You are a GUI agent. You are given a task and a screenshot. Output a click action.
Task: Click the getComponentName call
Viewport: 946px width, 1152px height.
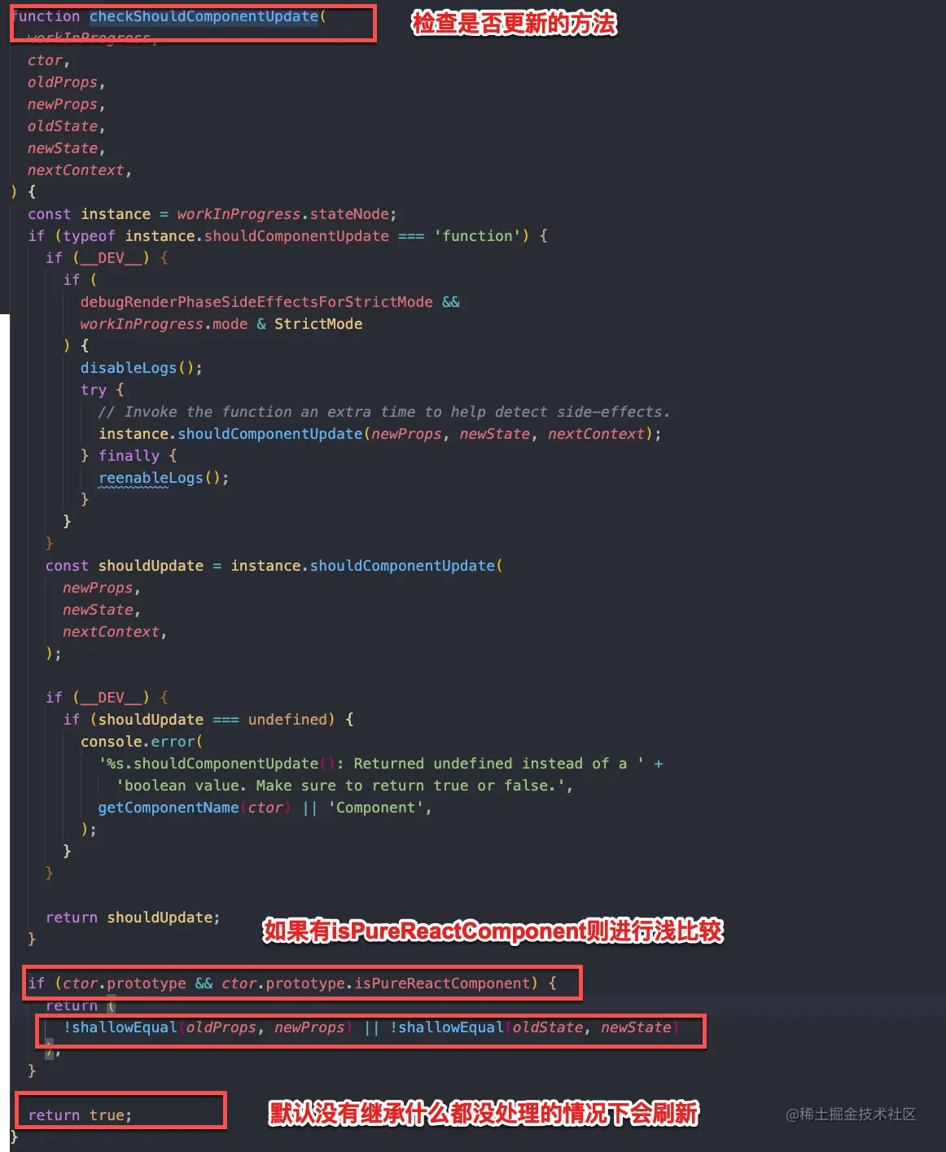pos(194,808)
